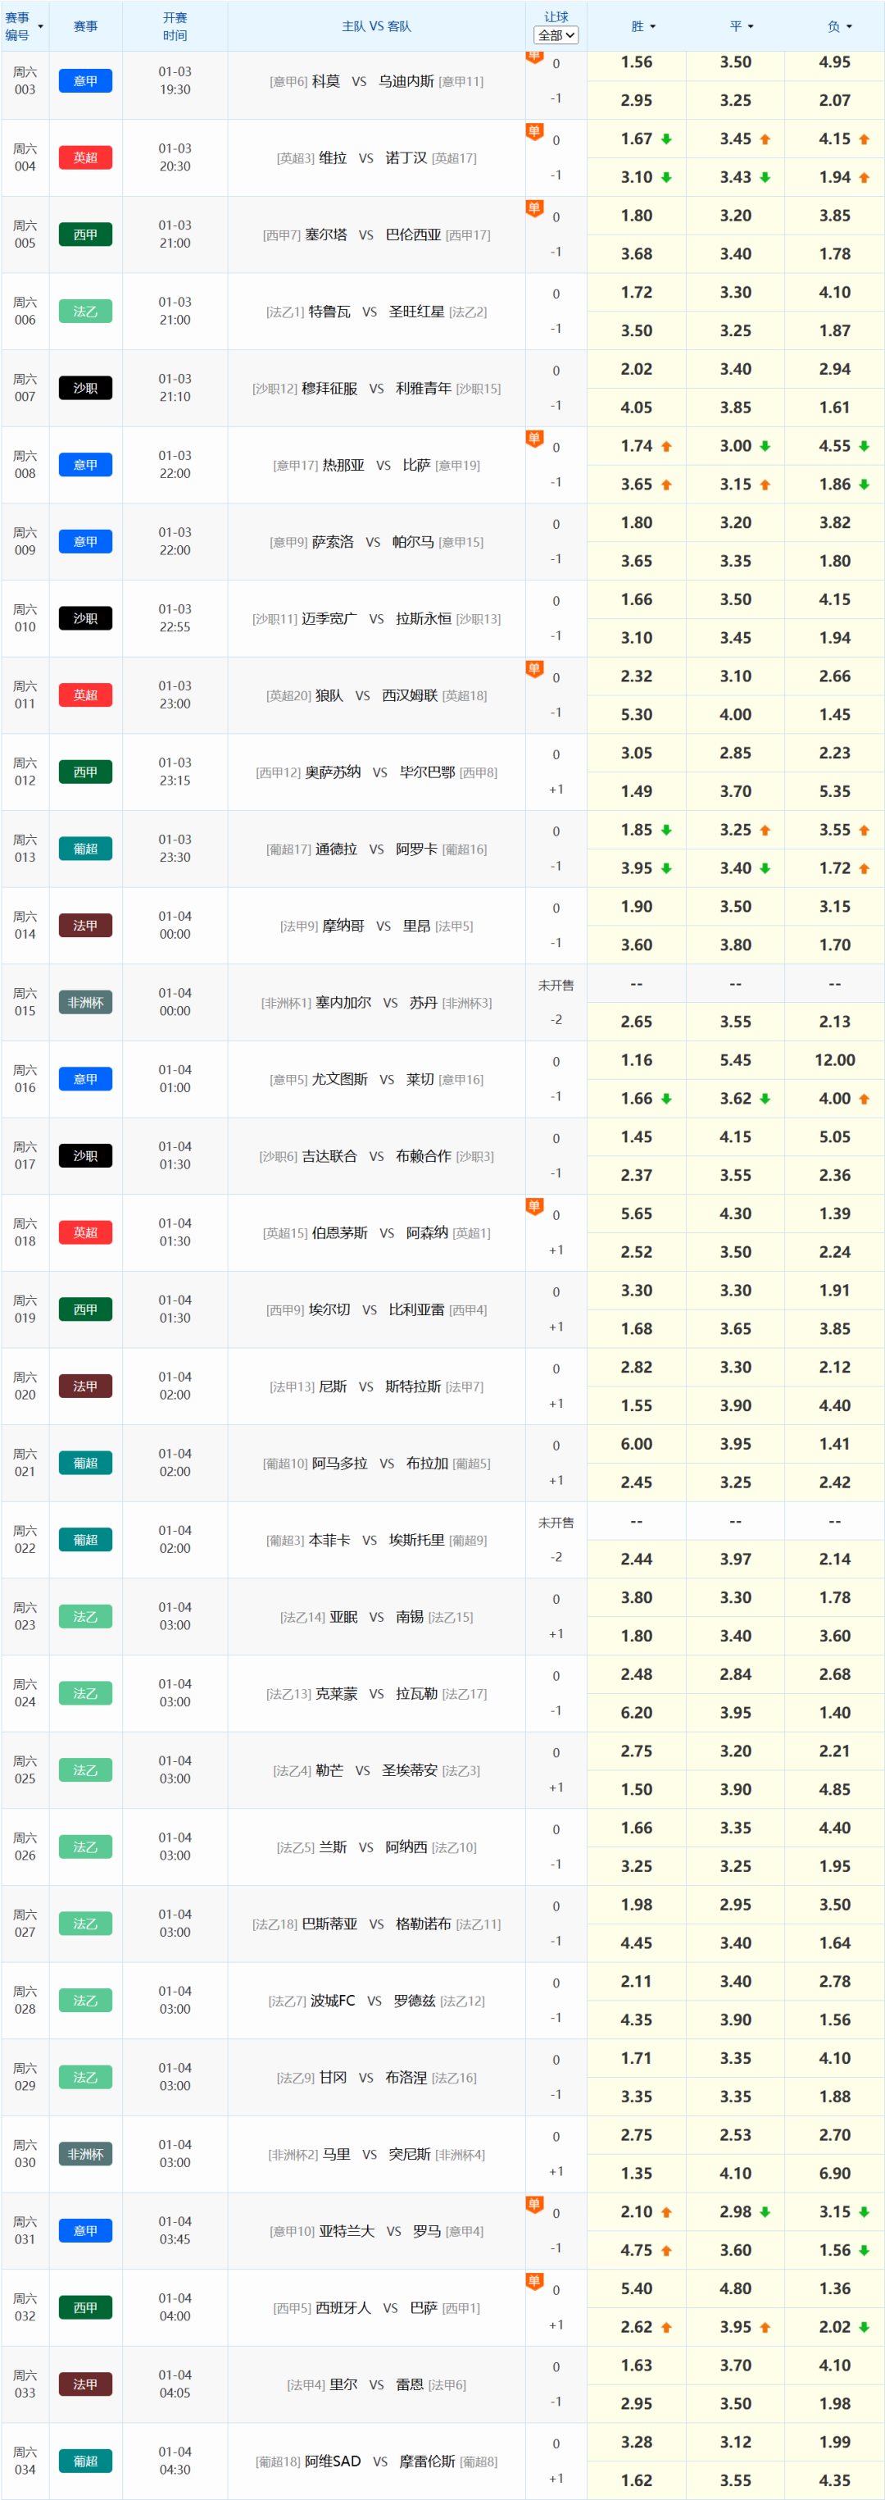Click kickoff time 01-04 04:05 of match 033
Screen dimensions: 885x2500
(x=175, y=2384)
